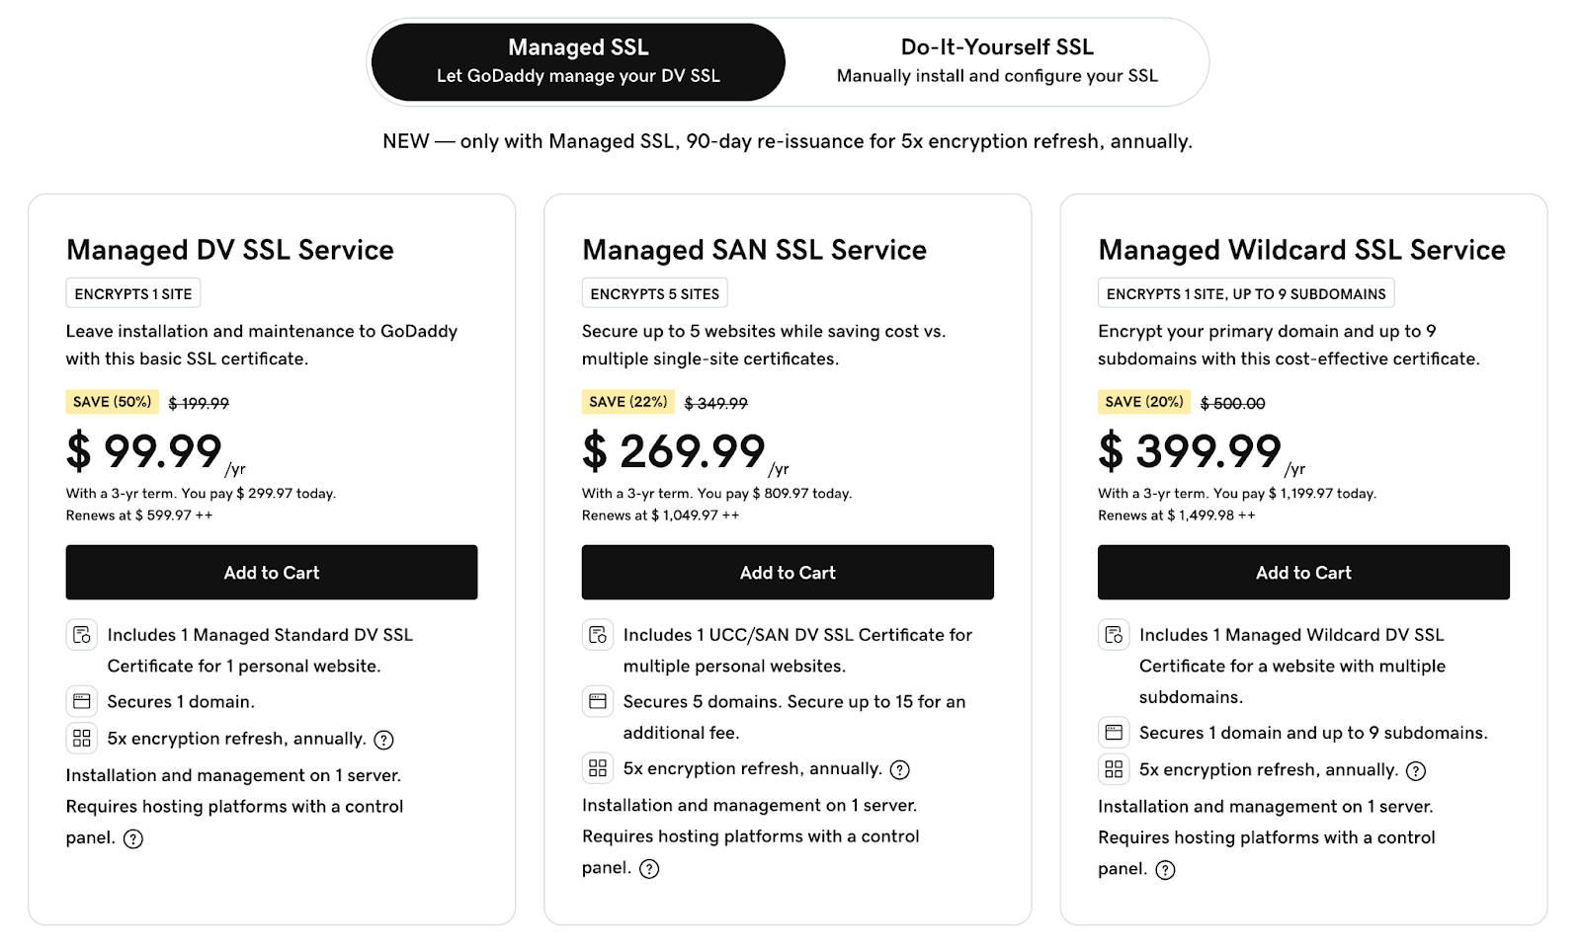The width and height of the screenshot is (1581, 950).
Task: Switch to the Do-It-Yourself SSL tab
Action: tap(996, 60)
